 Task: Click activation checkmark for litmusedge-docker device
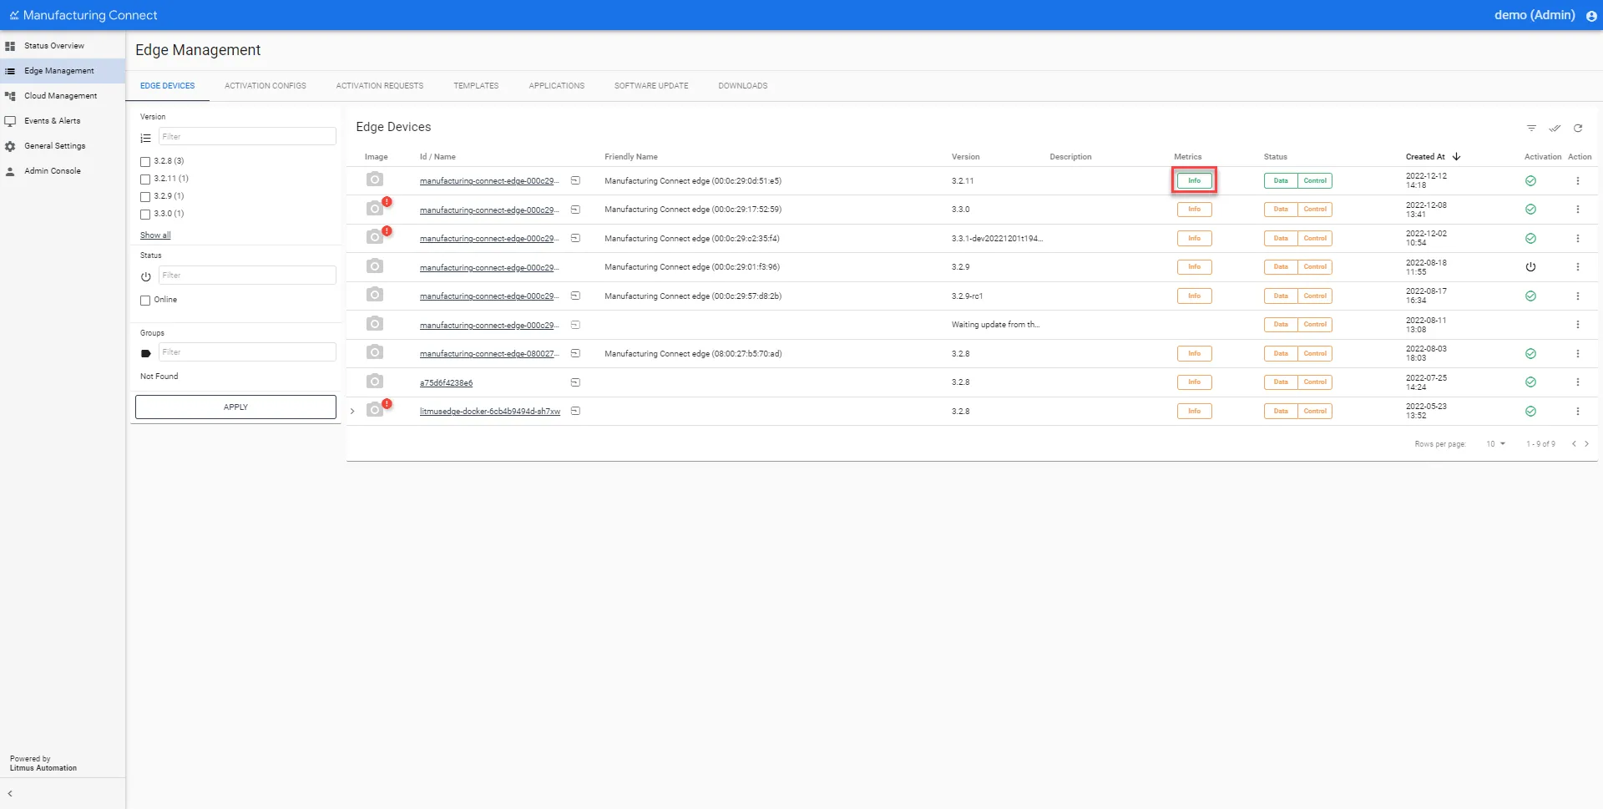[1530, 411]
